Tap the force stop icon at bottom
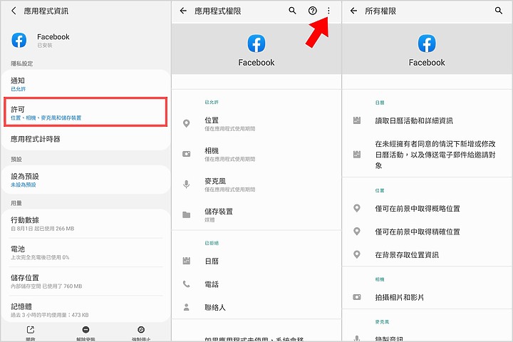Screen dimensions: 513x342 (x=141, y=330)
